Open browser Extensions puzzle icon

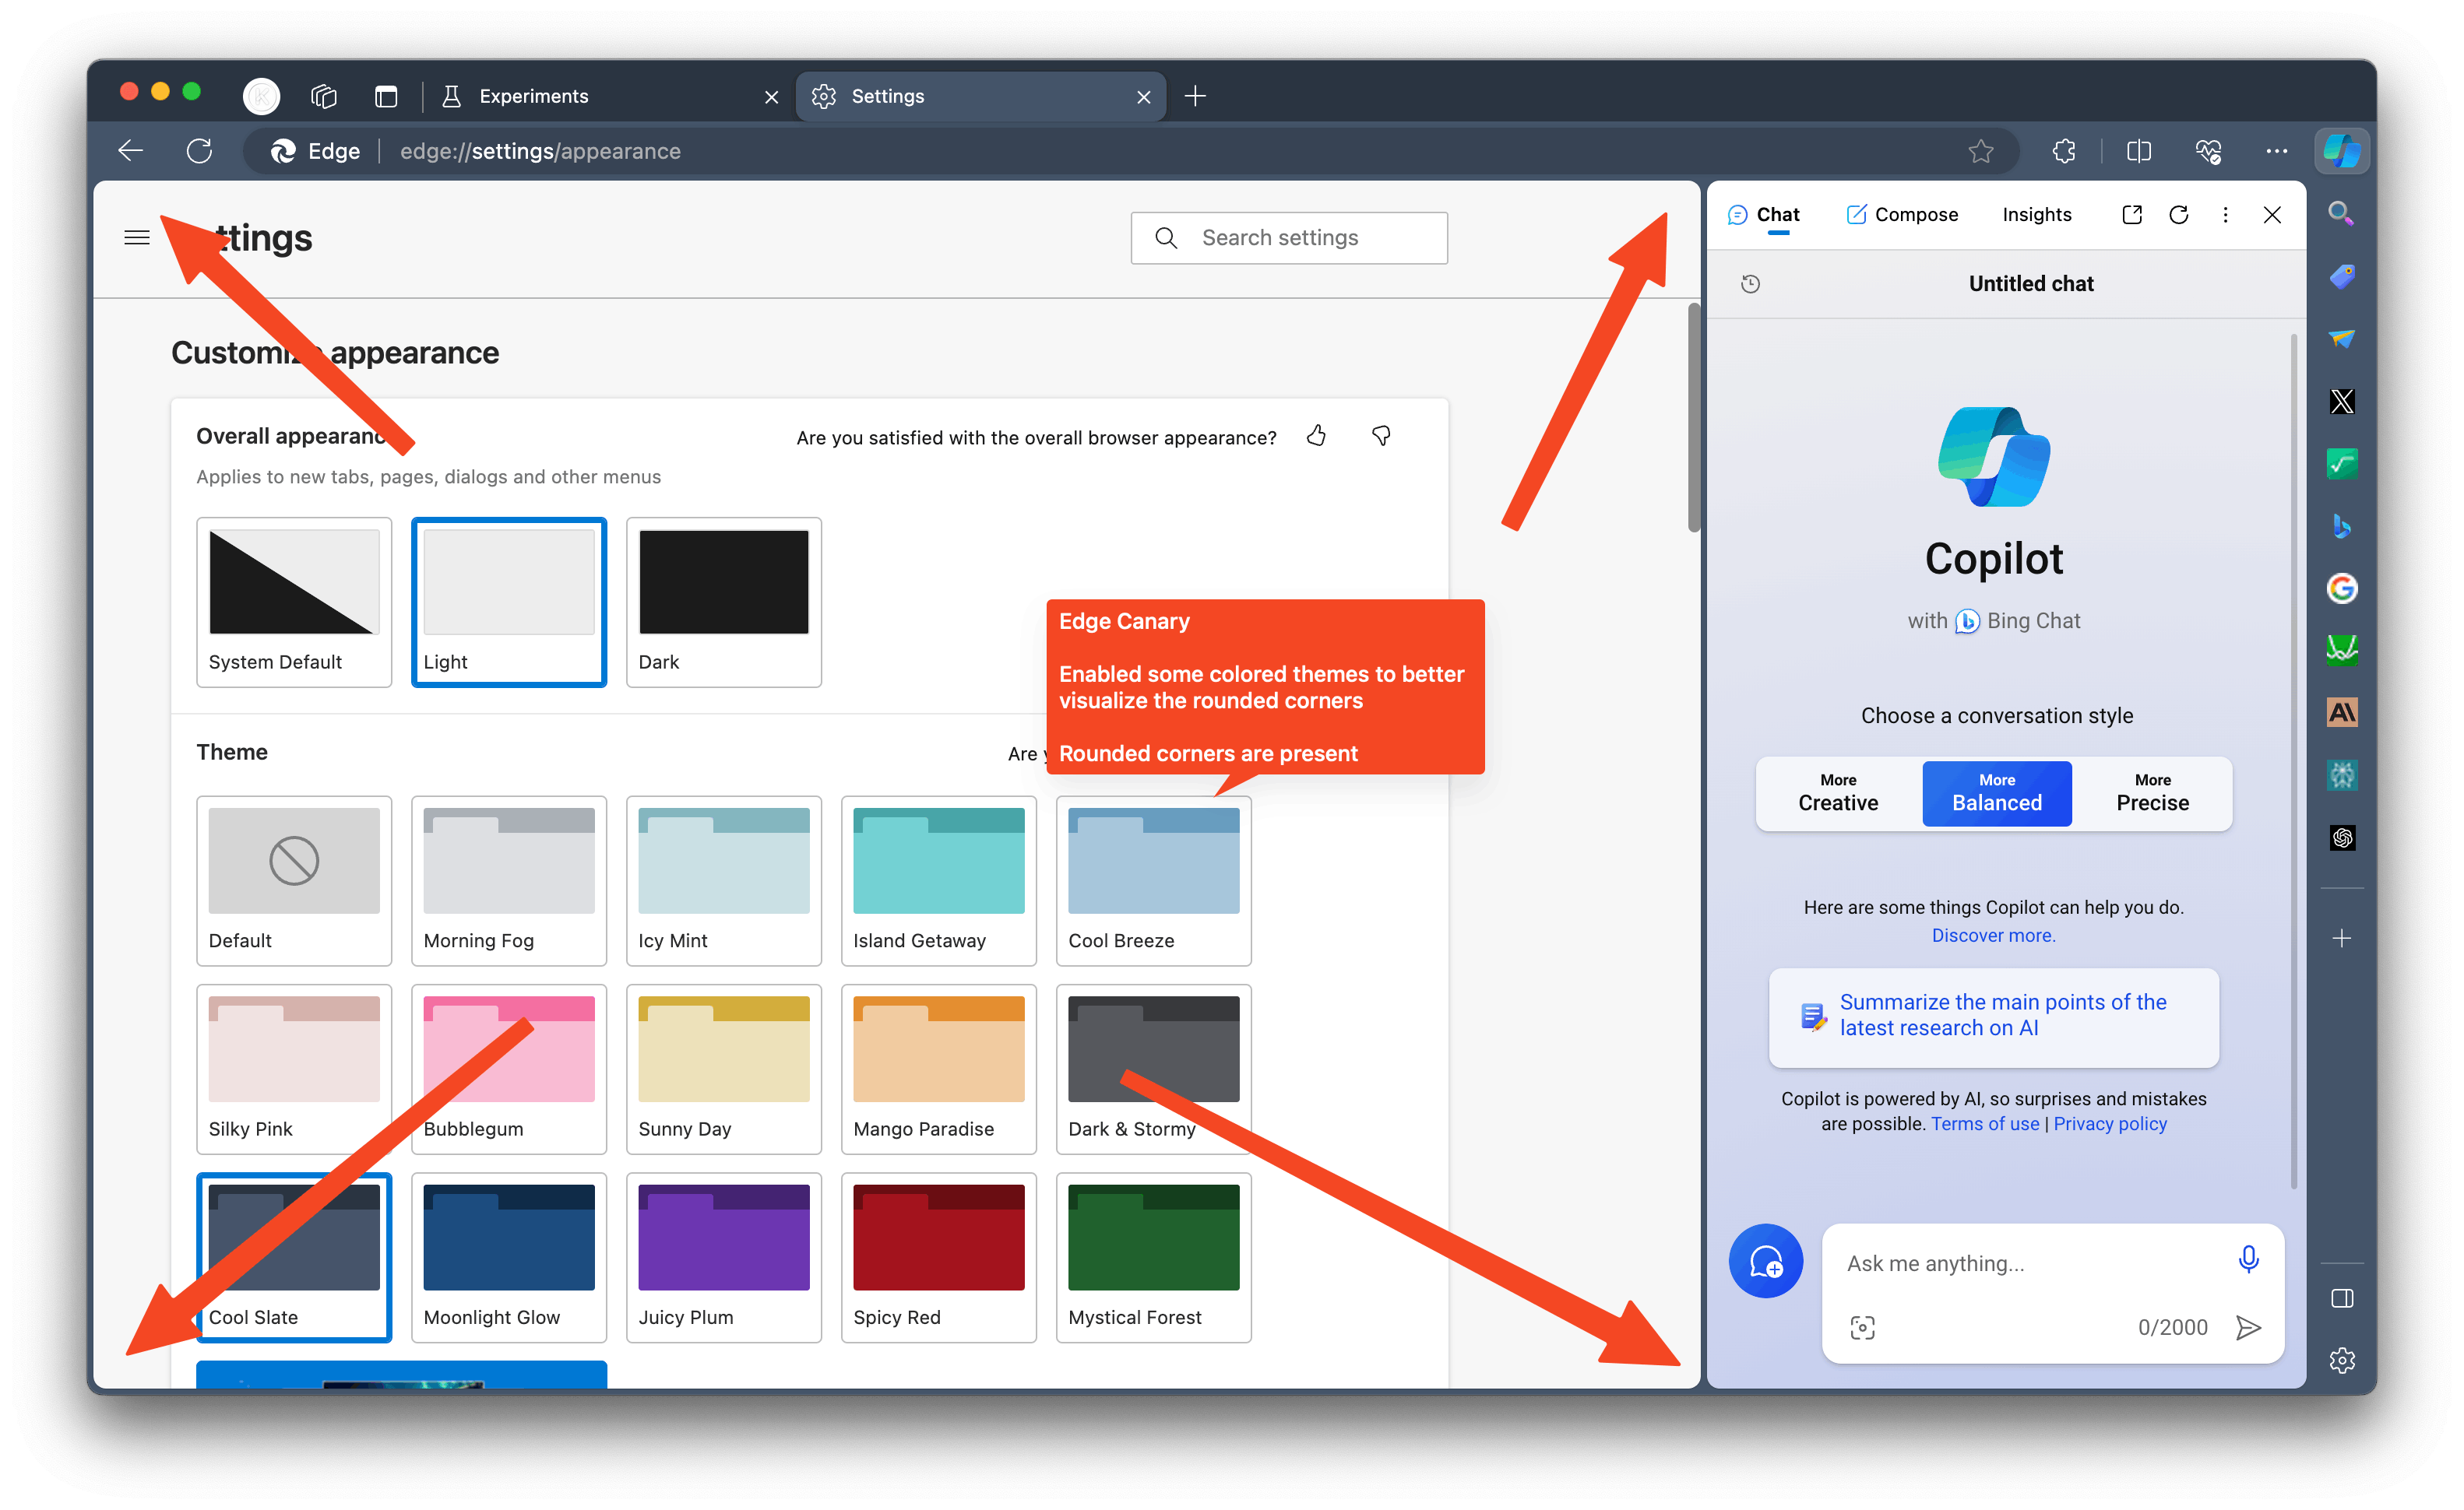(x=2064, y=151)
